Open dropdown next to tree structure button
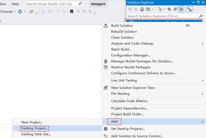Viewport: 206px width, 138px height. point(194,9)
